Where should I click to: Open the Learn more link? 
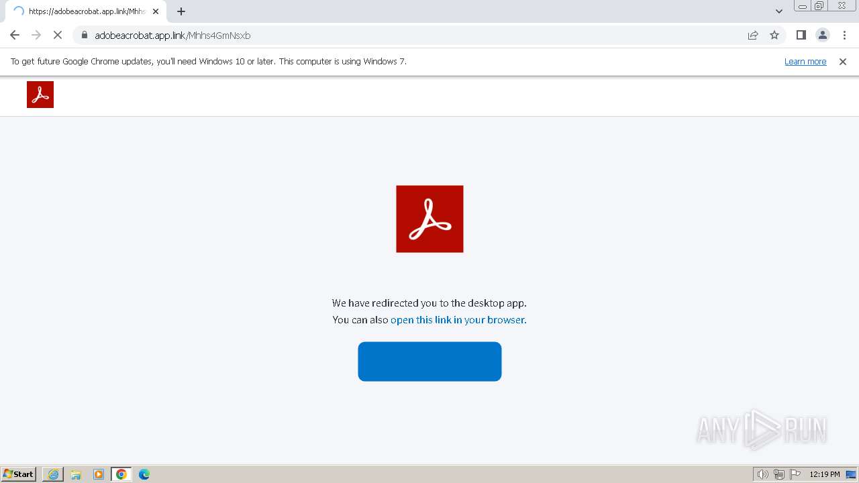805,61
